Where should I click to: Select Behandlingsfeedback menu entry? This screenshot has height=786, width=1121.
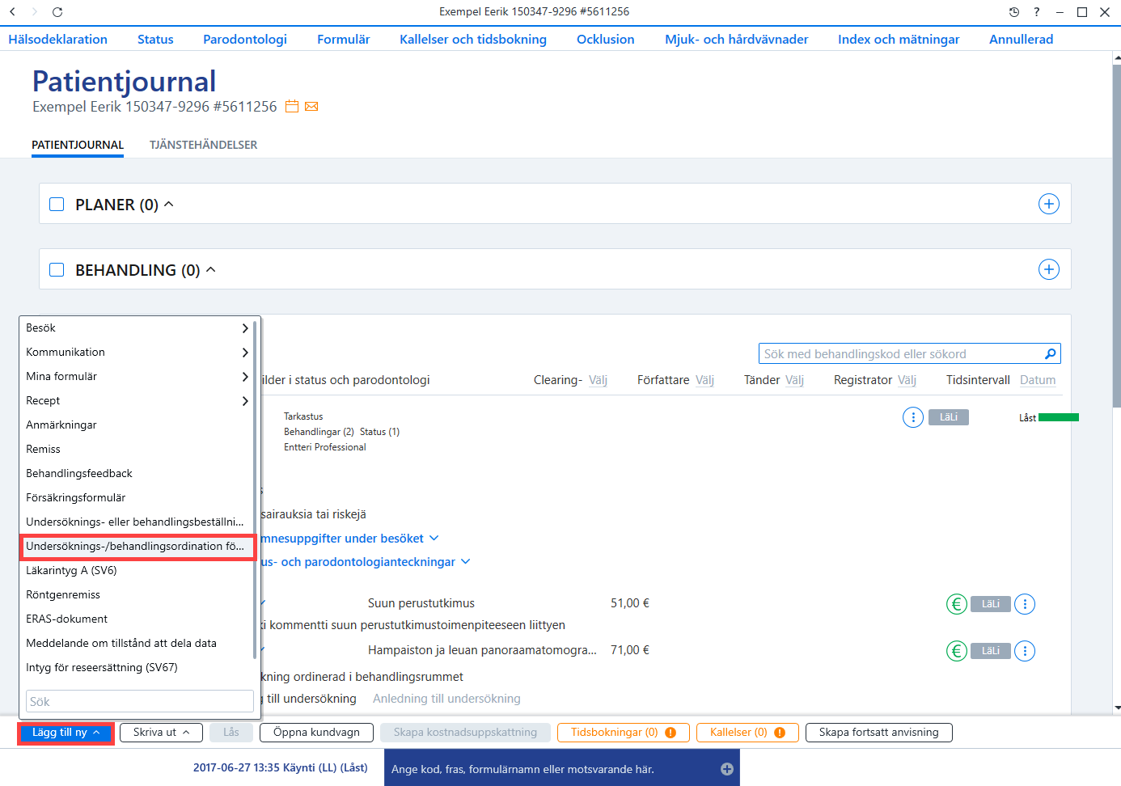pyautogui.click(x=136, y=474)
